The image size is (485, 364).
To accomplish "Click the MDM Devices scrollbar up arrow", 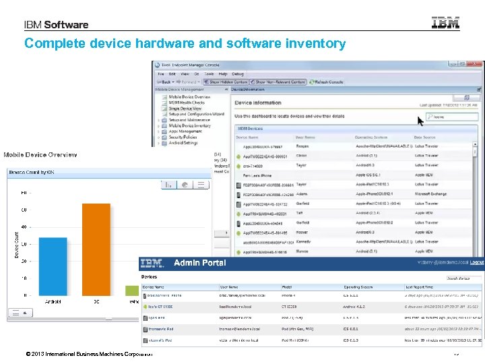I will tap(475, 144).
